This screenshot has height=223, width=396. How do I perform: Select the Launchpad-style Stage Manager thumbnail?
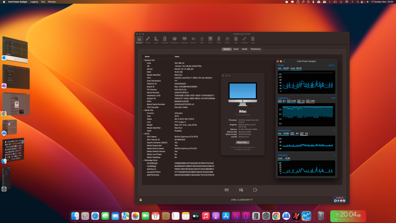coord(13,149)
